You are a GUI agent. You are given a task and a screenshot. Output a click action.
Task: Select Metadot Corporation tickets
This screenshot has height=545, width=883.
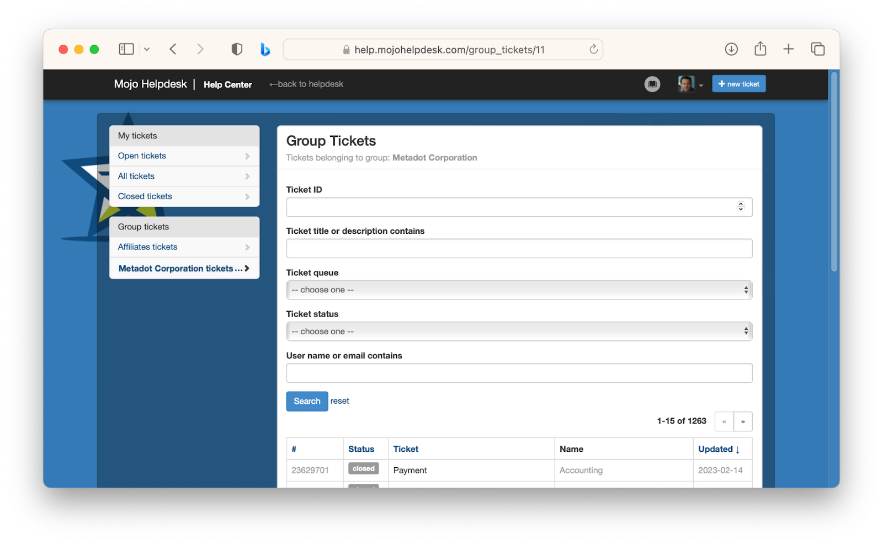point(184,269)
